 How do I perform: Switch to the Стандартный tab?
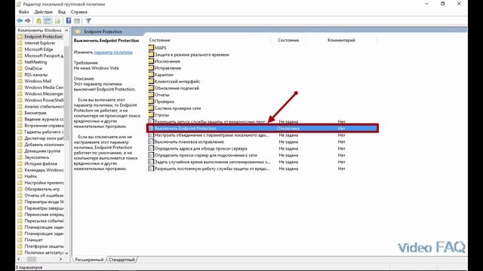click(122, 260)
